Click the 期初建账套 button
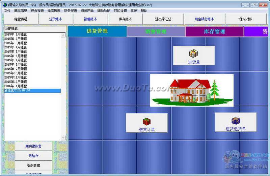This screenshot has height=176, width=270. (x=33, y=146)
